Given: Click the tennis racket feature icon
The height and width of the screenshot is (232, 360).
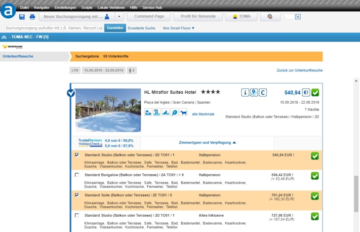Looking at the screenshot, I should point(175,113).
